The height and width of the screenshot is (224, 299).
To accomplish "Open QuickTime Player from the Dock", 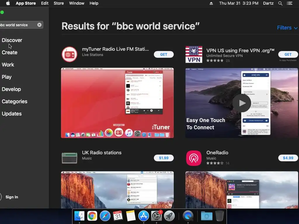I will click(188, 216).
